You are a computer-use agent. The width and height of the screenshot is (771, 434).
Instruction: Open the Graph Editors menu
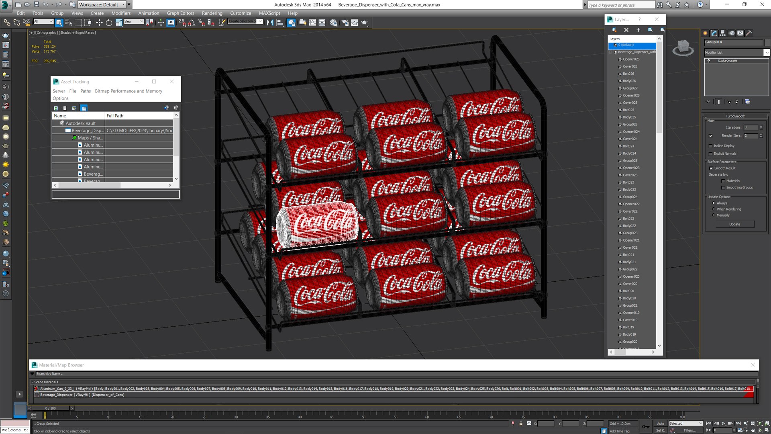[180, 13]
